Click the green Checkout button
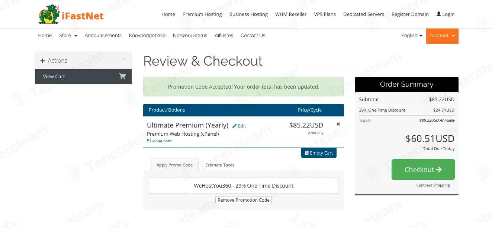Screen dimensions: 492x228 [x=423, y=169]
